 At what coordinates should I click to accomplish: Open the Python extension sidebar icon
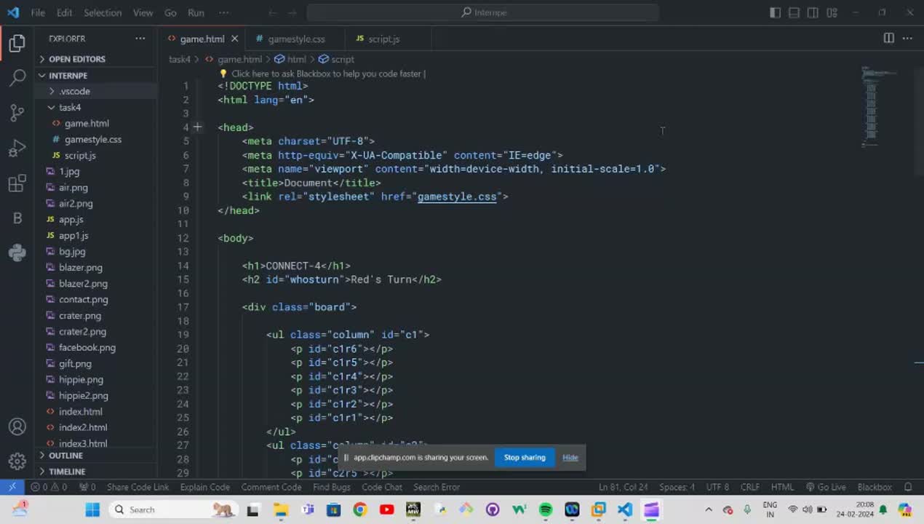coord(17,253)
